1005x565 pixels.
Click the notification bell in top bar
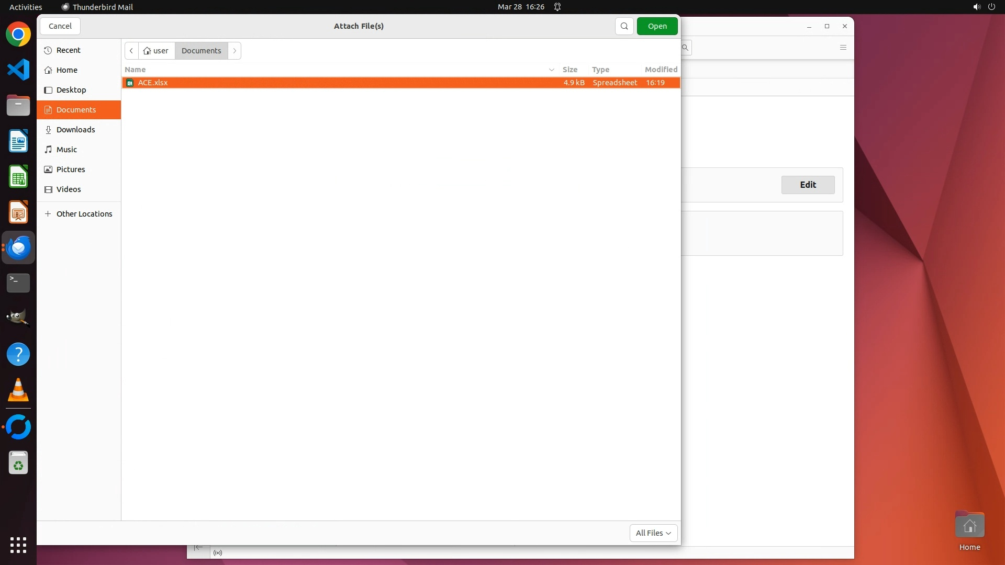557,7
